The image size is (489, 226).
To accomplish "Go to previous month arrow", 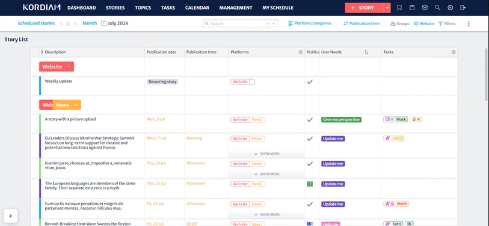I will pyautogui.click(x=61, y=23).
